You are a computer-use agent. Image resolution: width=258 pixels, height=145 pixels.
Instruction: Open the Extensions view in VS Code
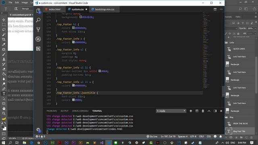tap(38, 48)
